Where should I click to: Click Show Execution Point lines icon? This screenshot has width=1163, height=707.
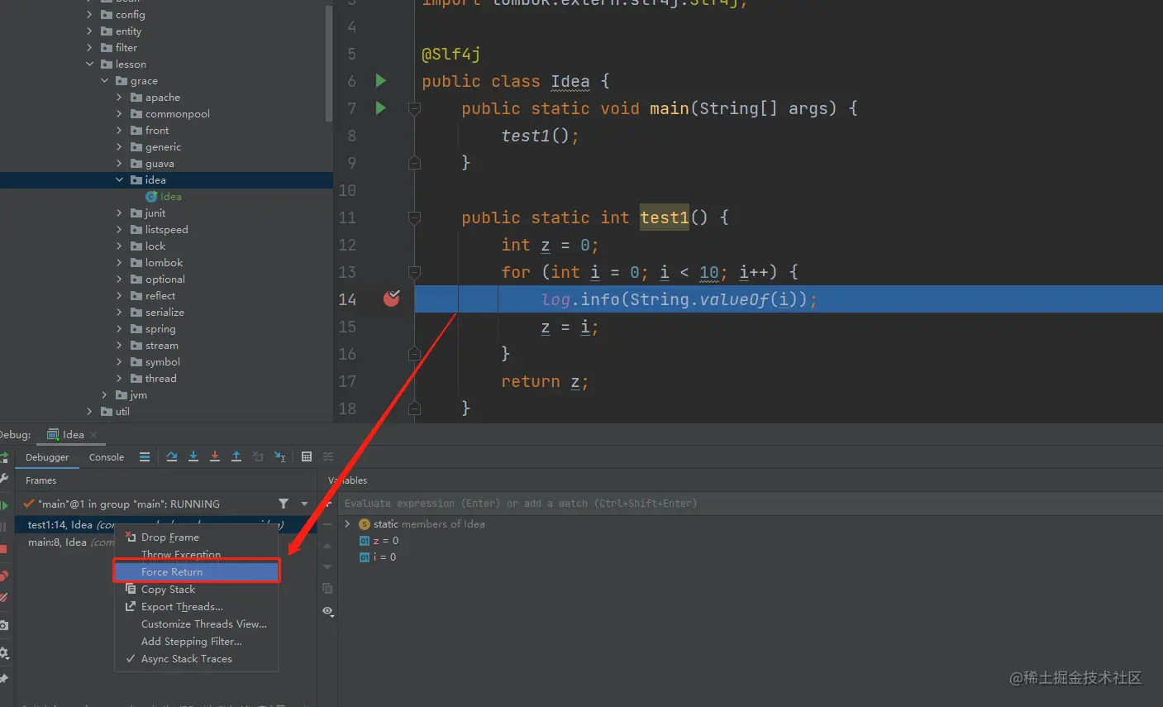(145, 456)
